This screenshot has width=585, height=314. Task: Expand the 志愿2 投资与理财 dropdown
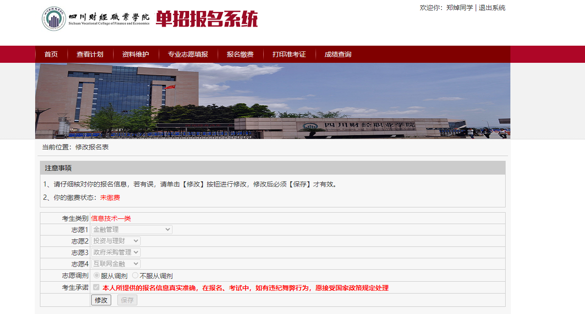116,241
